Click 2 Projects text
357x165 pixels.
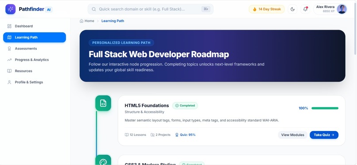(x=163, y=135)
